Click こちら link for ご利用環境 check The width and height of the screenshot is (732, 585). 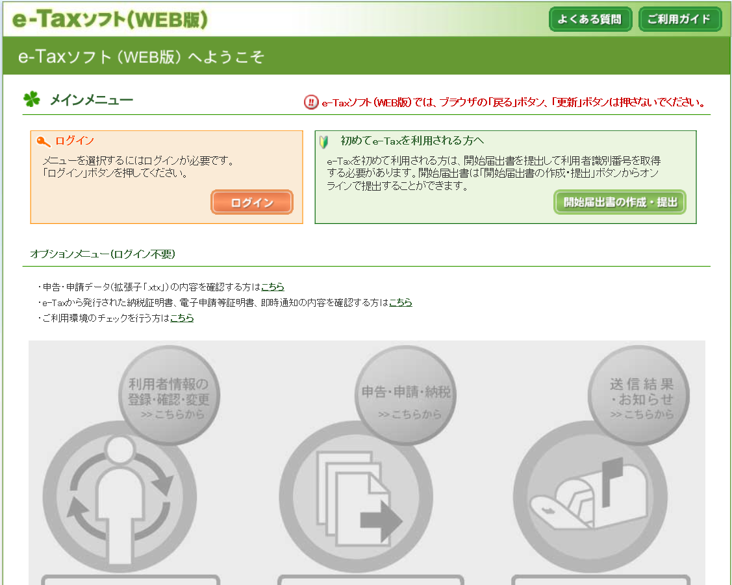tap(182, 318)
